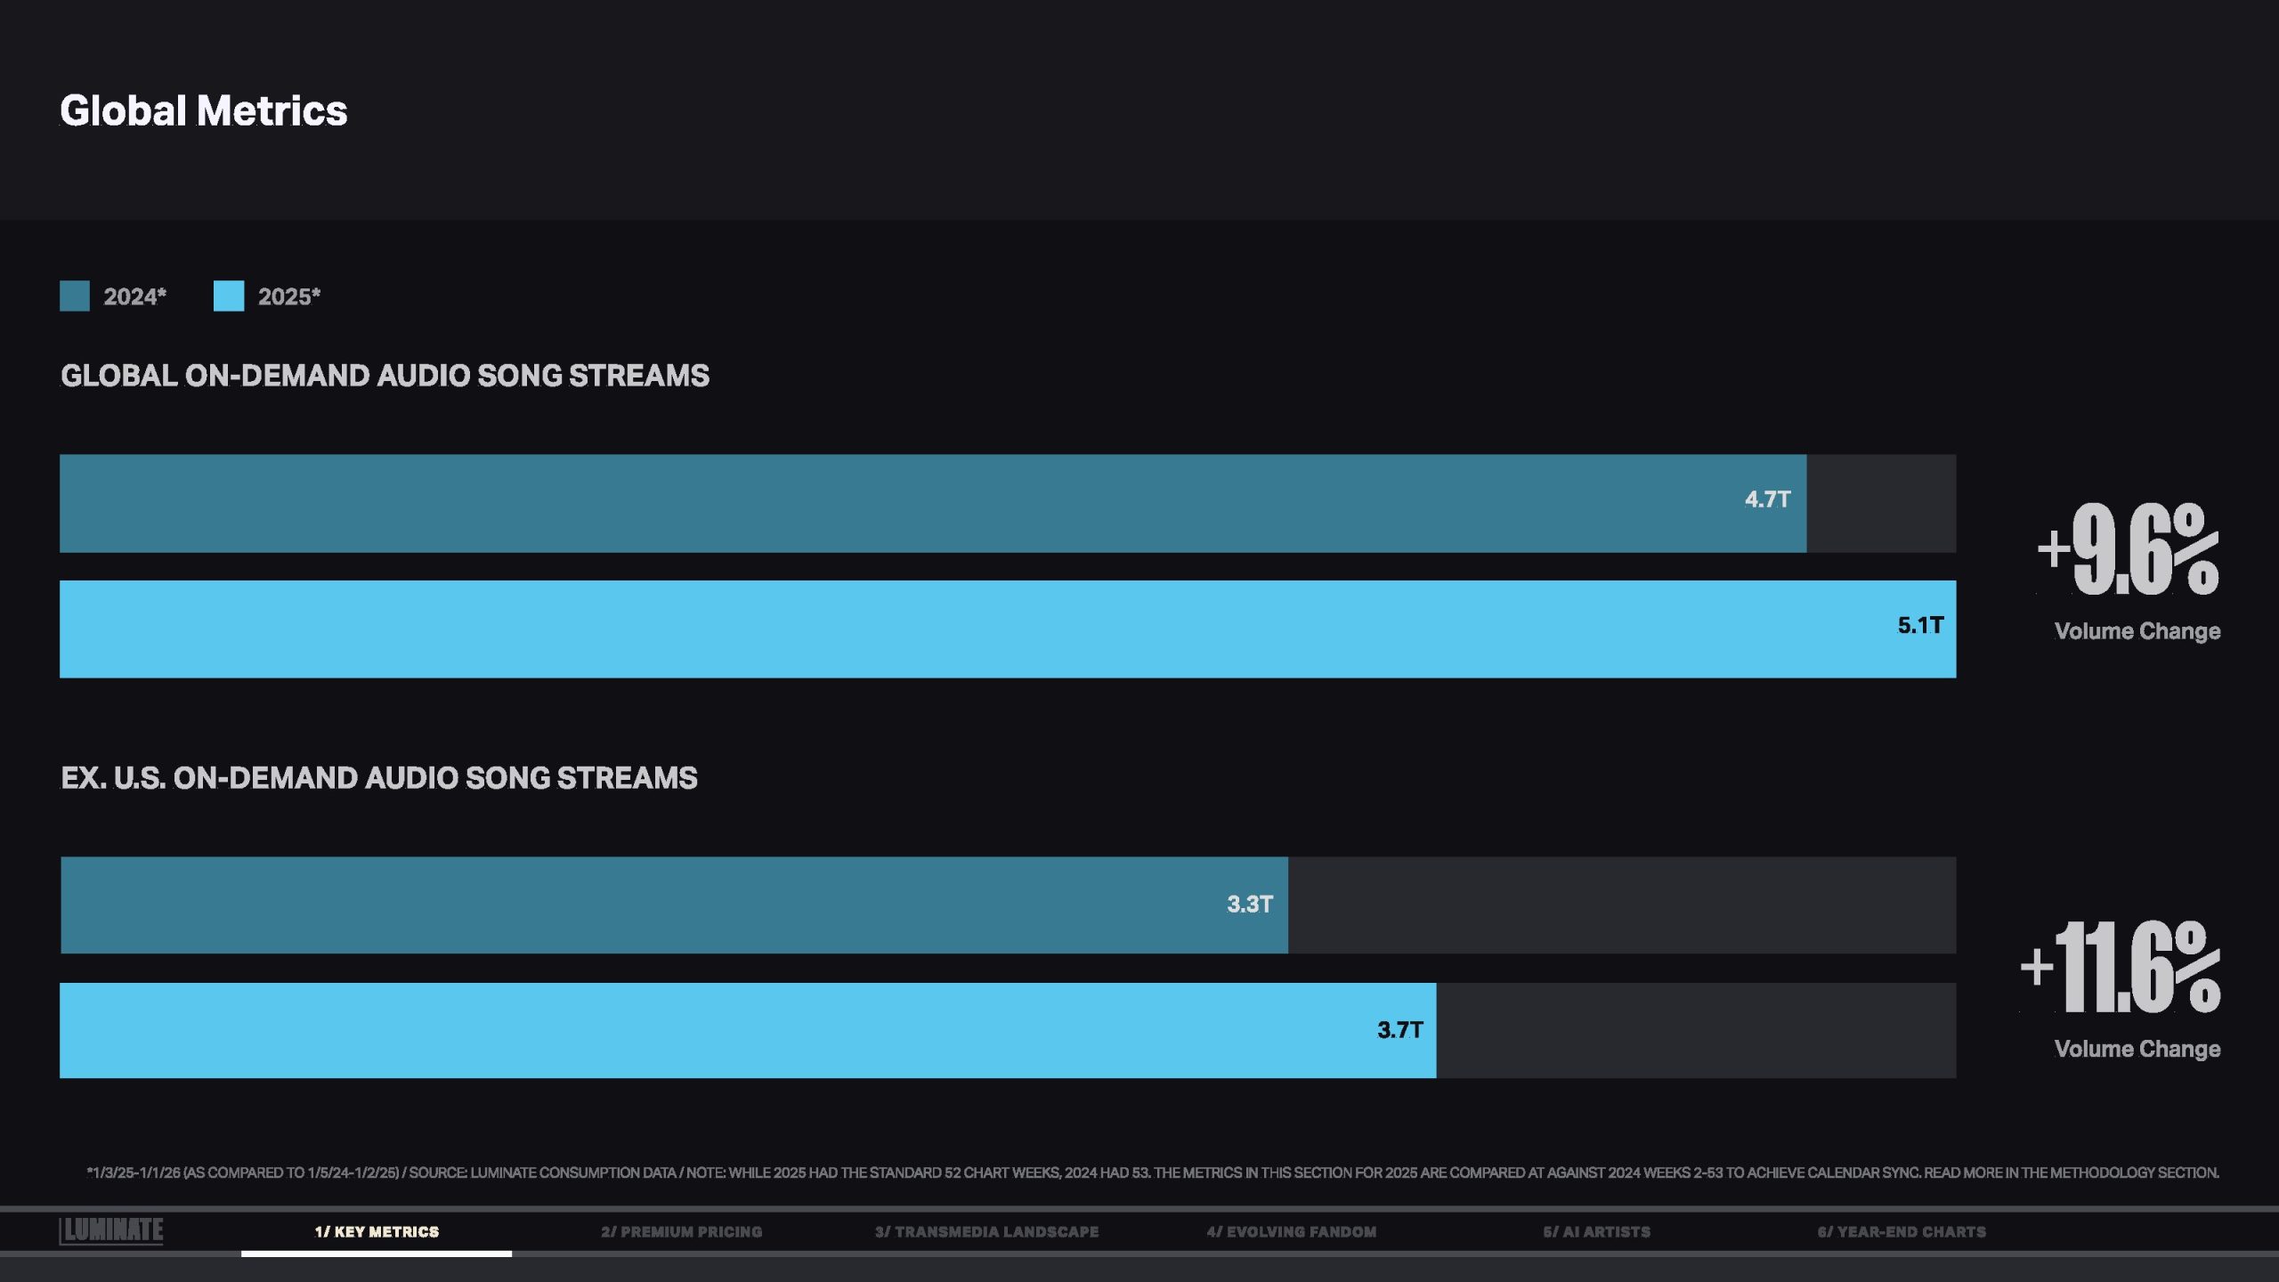Viewport: 2279px width, 1282px height.
Task: Click the +11.6% volume change figure
Action: pyautogui.click(x=2121, y=968)
